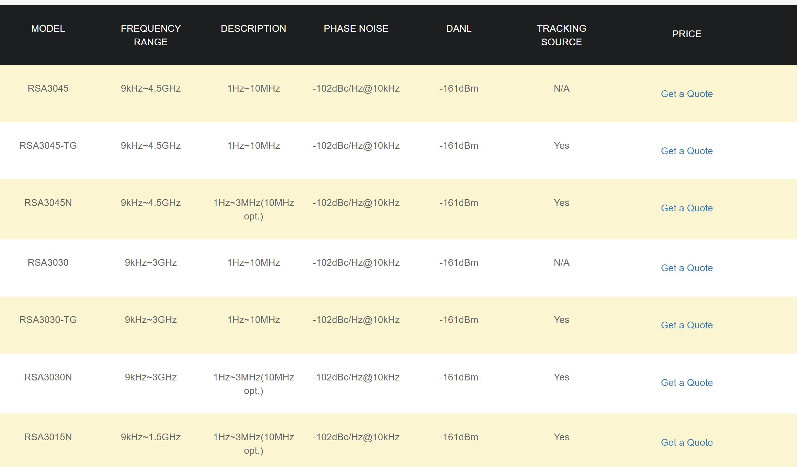This screenshot has width=797, height=467.
Task: Click 9kHz~3GHz in the RSA3030 row
Action: (151, 262)
